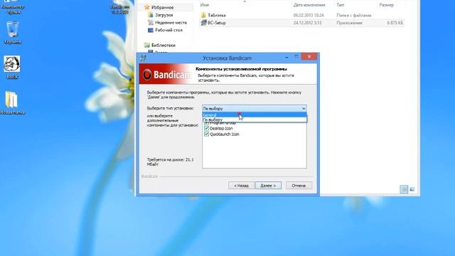This screenshot has height=256, width=455.
Task: Open the BbBlic desktop icon
Action: [12, 64]
